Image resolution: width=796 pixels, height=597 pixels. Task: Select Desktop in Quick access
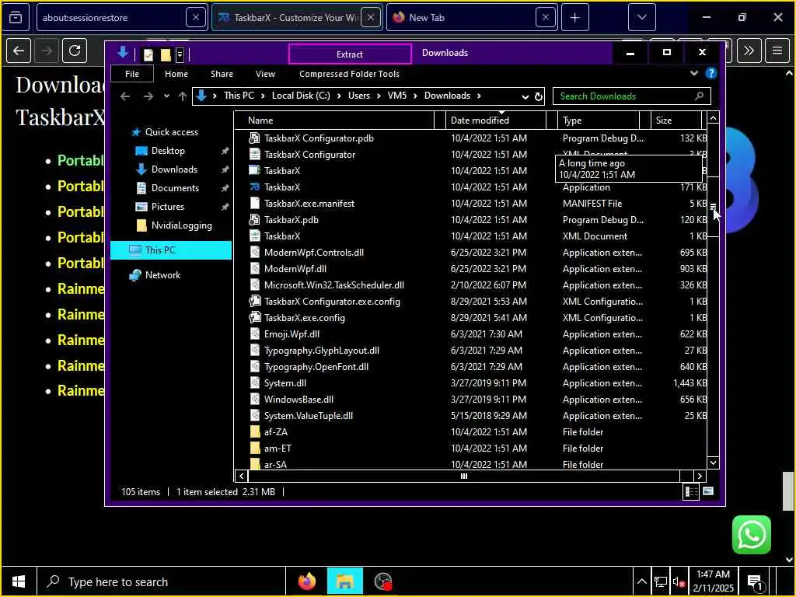click(x=168, y=151)
